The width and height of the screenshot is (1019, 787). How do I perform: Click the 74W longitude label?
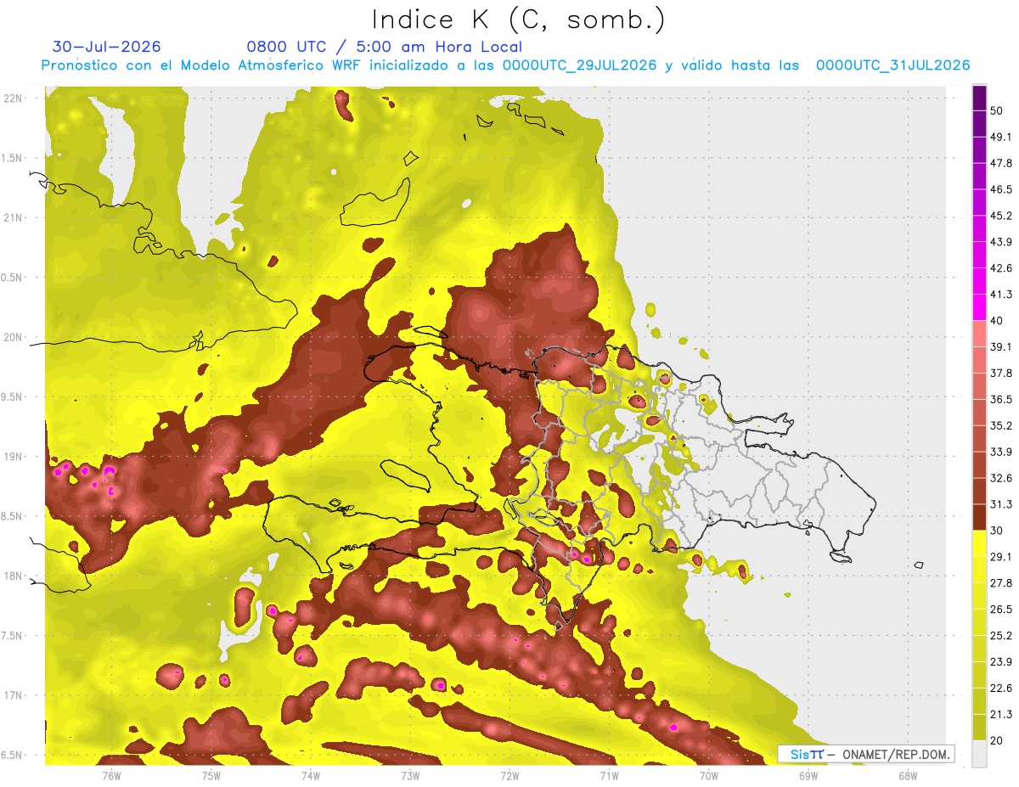click(310, 775)
